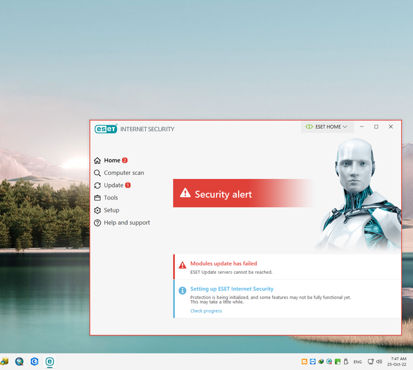
Task: Open the blue hexagon taskbar app
Action: 34,362
